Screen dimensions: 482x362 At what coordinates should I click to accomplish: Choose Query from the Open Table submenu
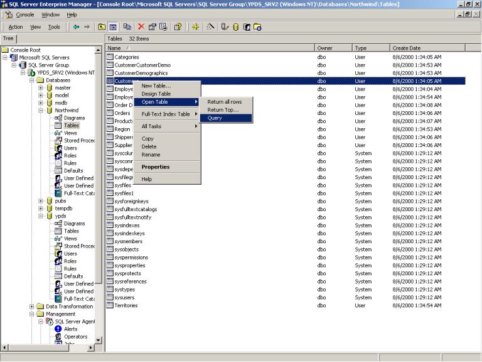click(215, 118)
